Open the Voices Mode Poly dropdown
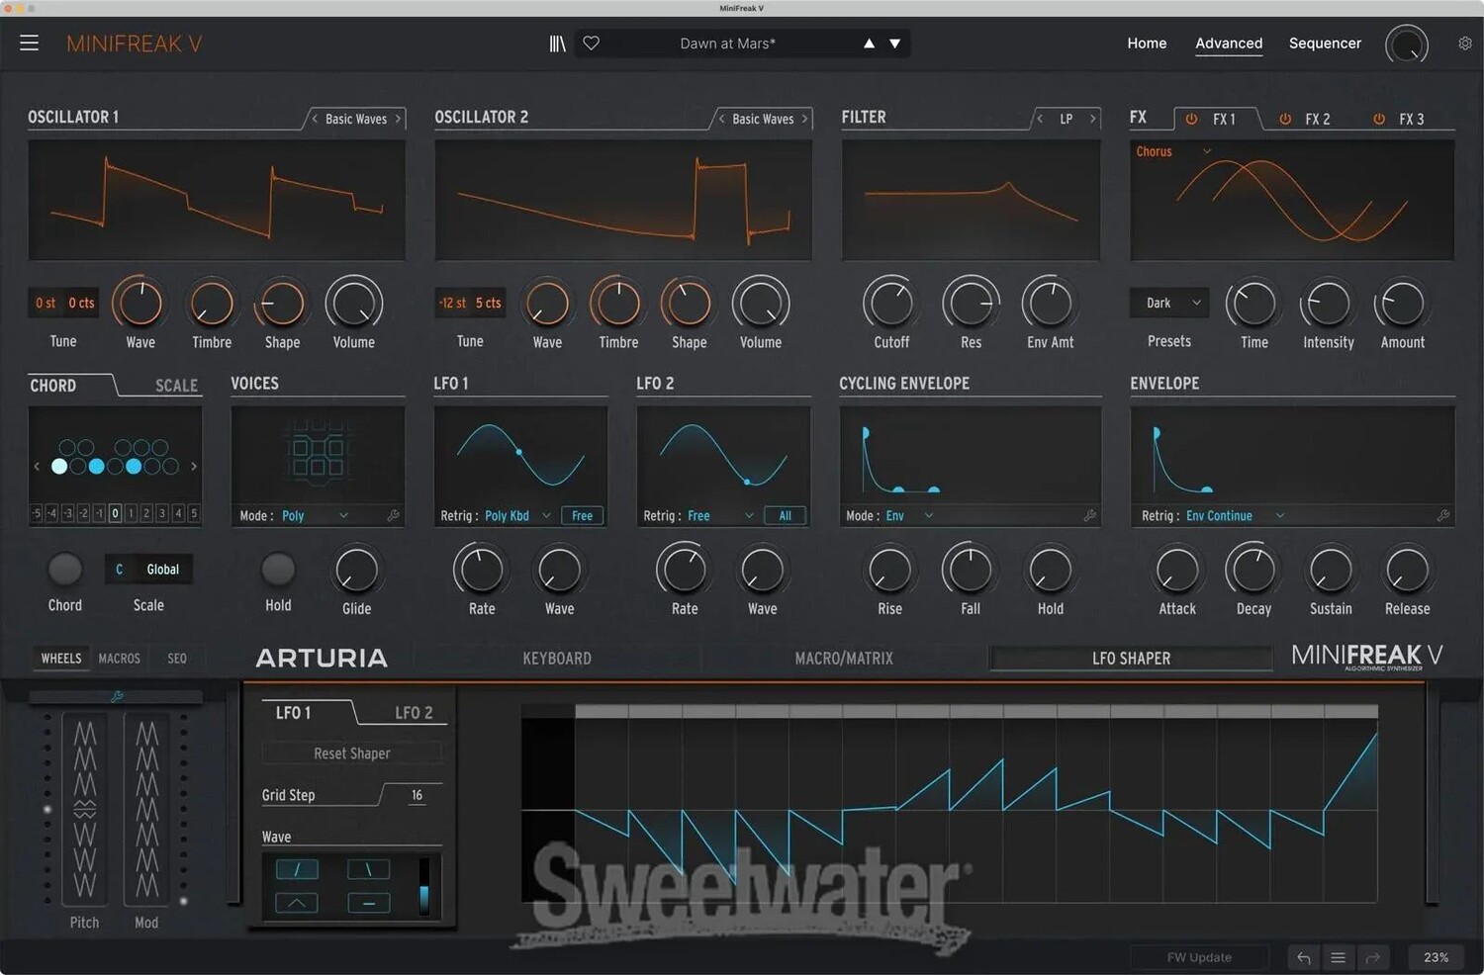 [x=315, y=515]
